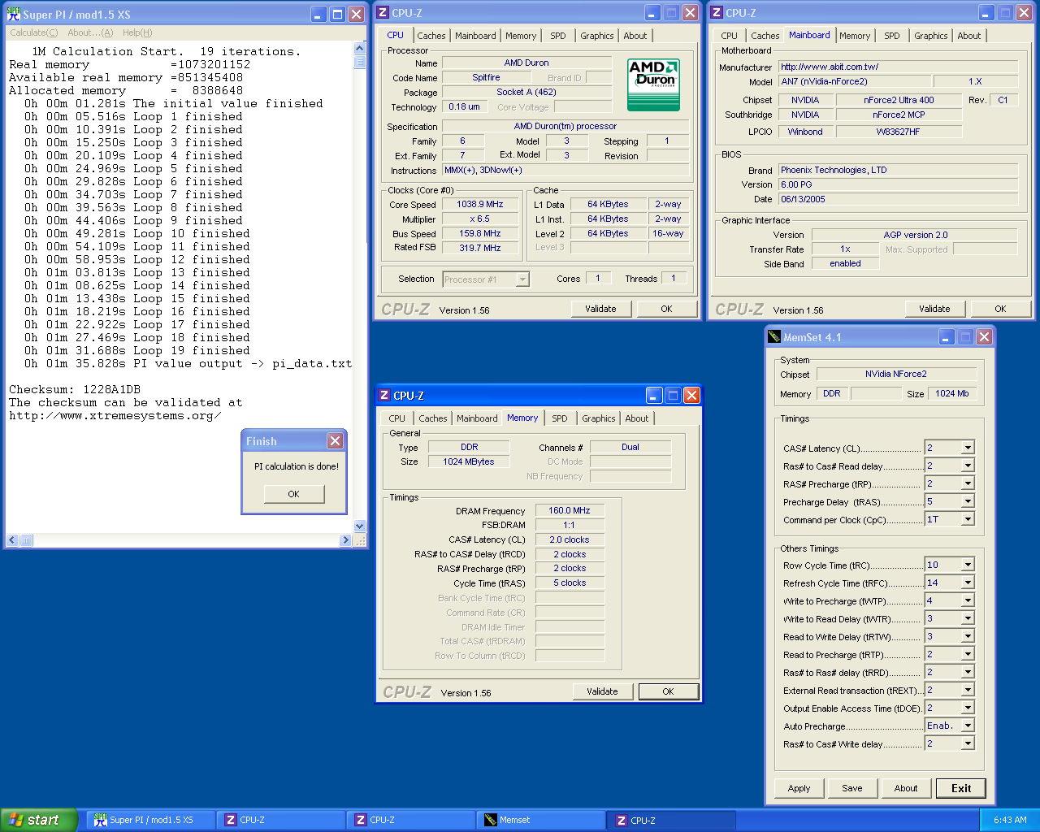
Task: Open the Graphics tab in CPU-Z Memory window
Action: point(599,418)
